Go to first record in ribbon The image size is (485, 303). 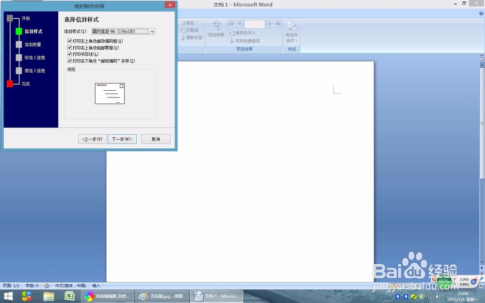coord(232,23)
